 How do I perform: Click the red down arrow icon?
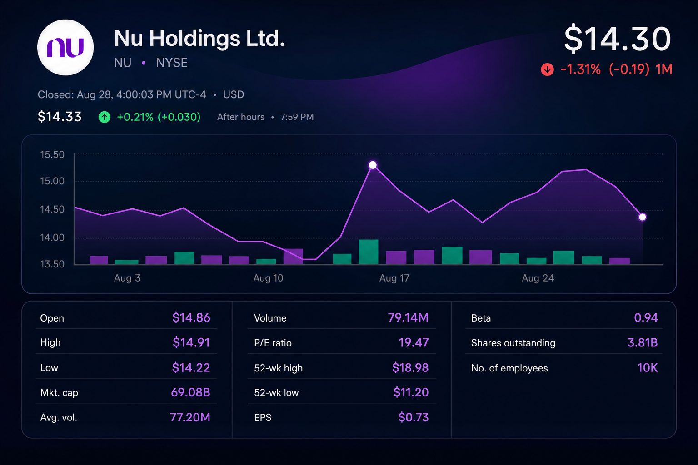tap(547, 69)
